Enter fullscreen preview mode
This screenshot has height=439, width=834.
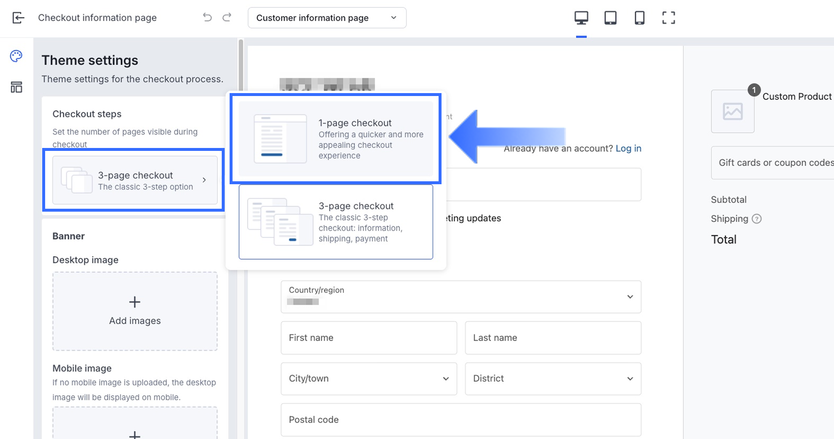(668, 18)
